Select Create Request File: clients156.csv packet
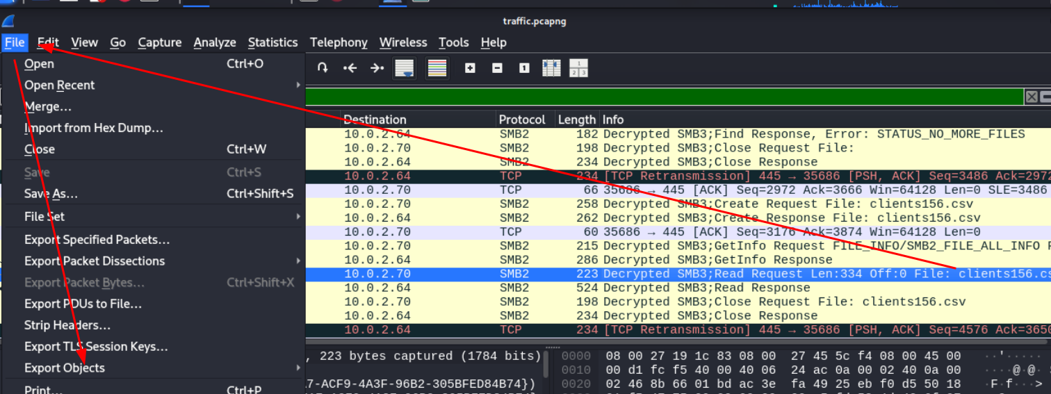1051x394 pixels. pyautogui.click(x=678, y=204)
